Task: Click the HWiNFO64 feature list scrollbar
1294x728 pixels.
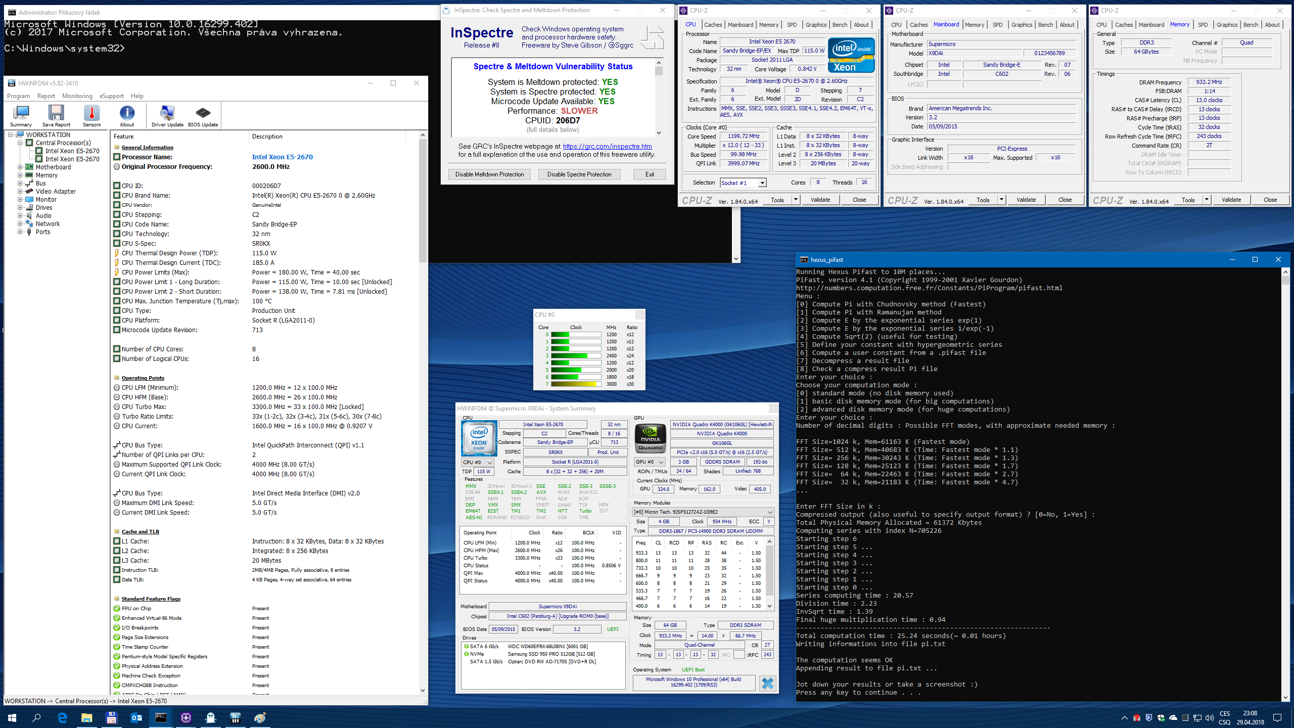Action: pyautogui.click(x=423, y=412)
